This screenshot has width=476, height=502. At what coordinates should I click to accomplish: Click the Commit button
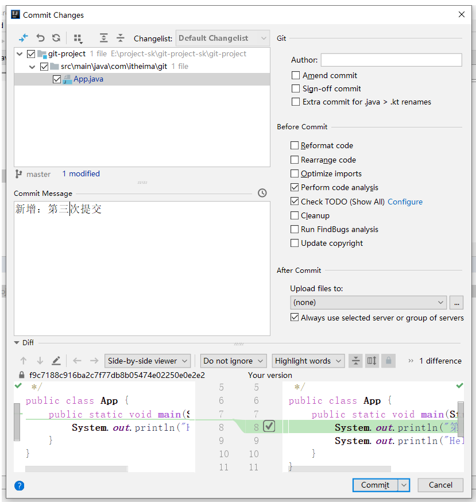(376, 485)
